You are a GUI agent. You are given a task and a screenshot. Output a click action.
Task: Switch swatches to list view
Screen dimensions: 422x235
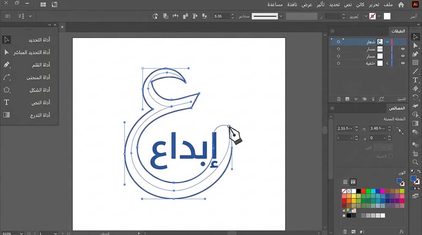pyautogui.click(x=345, y=182)
